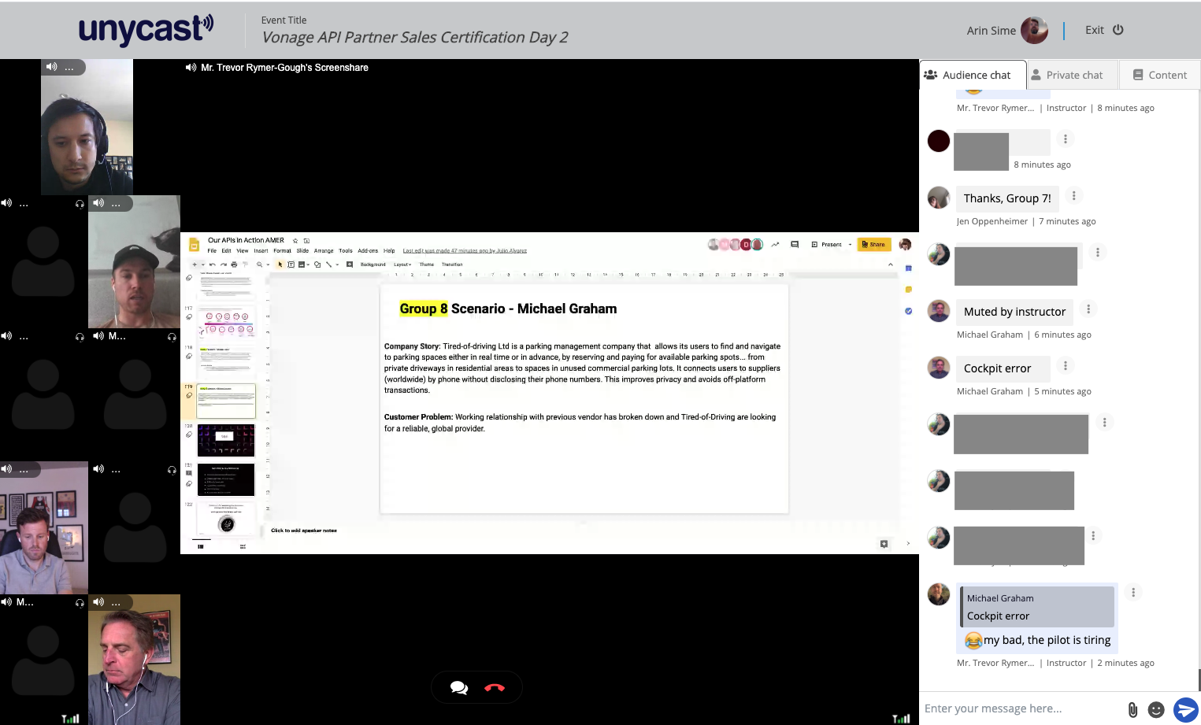Open the Arrange menu in Slides
Viewport: 1201px width, 725px height.
tap(324, 251)
